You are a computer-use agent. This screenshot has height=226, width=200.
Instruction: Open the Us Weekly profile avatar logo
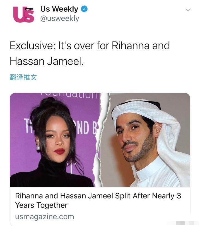tap(23, 14)
